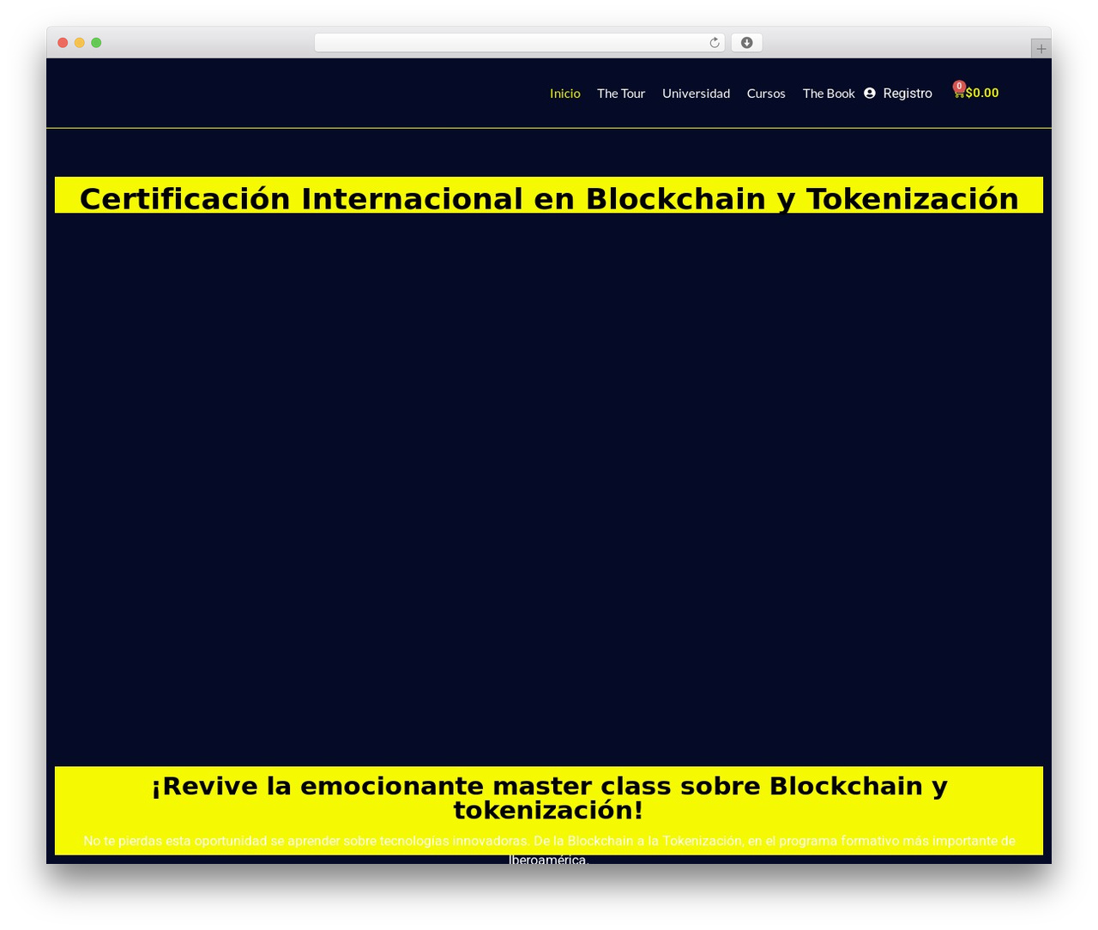
Task: Open the shopping cart icon
Action: pyautogui.click(x=958, y=93)
